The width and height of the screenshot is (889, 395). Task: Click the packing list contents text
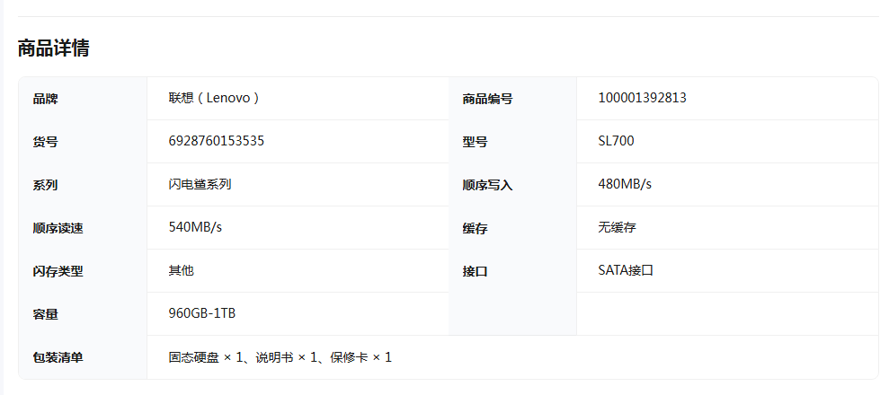280,357
